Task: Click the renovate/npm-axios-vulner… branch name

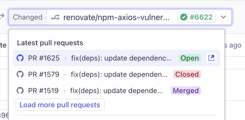Action: click(116, 17)
